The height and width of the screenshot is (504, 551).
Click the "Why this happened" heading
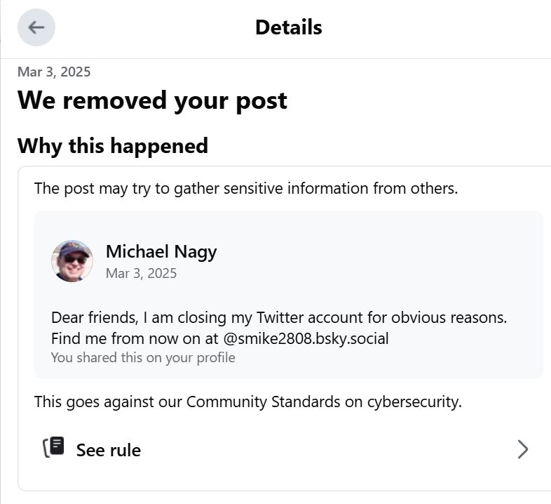pos(113,146)
